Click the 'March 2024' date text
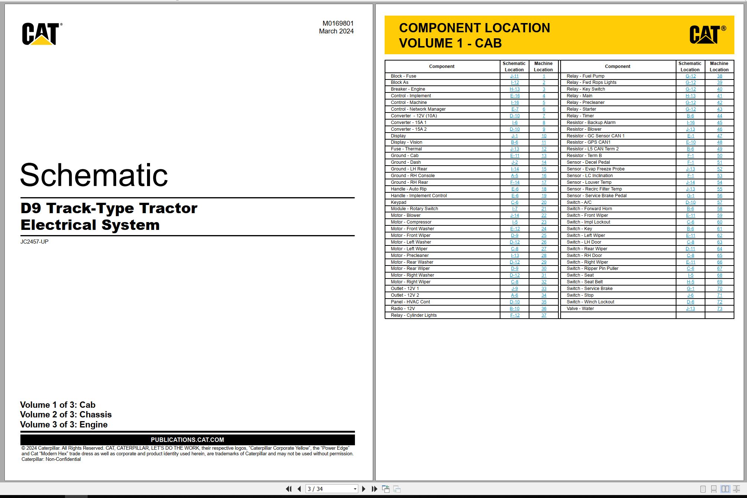 pos(336,31)
